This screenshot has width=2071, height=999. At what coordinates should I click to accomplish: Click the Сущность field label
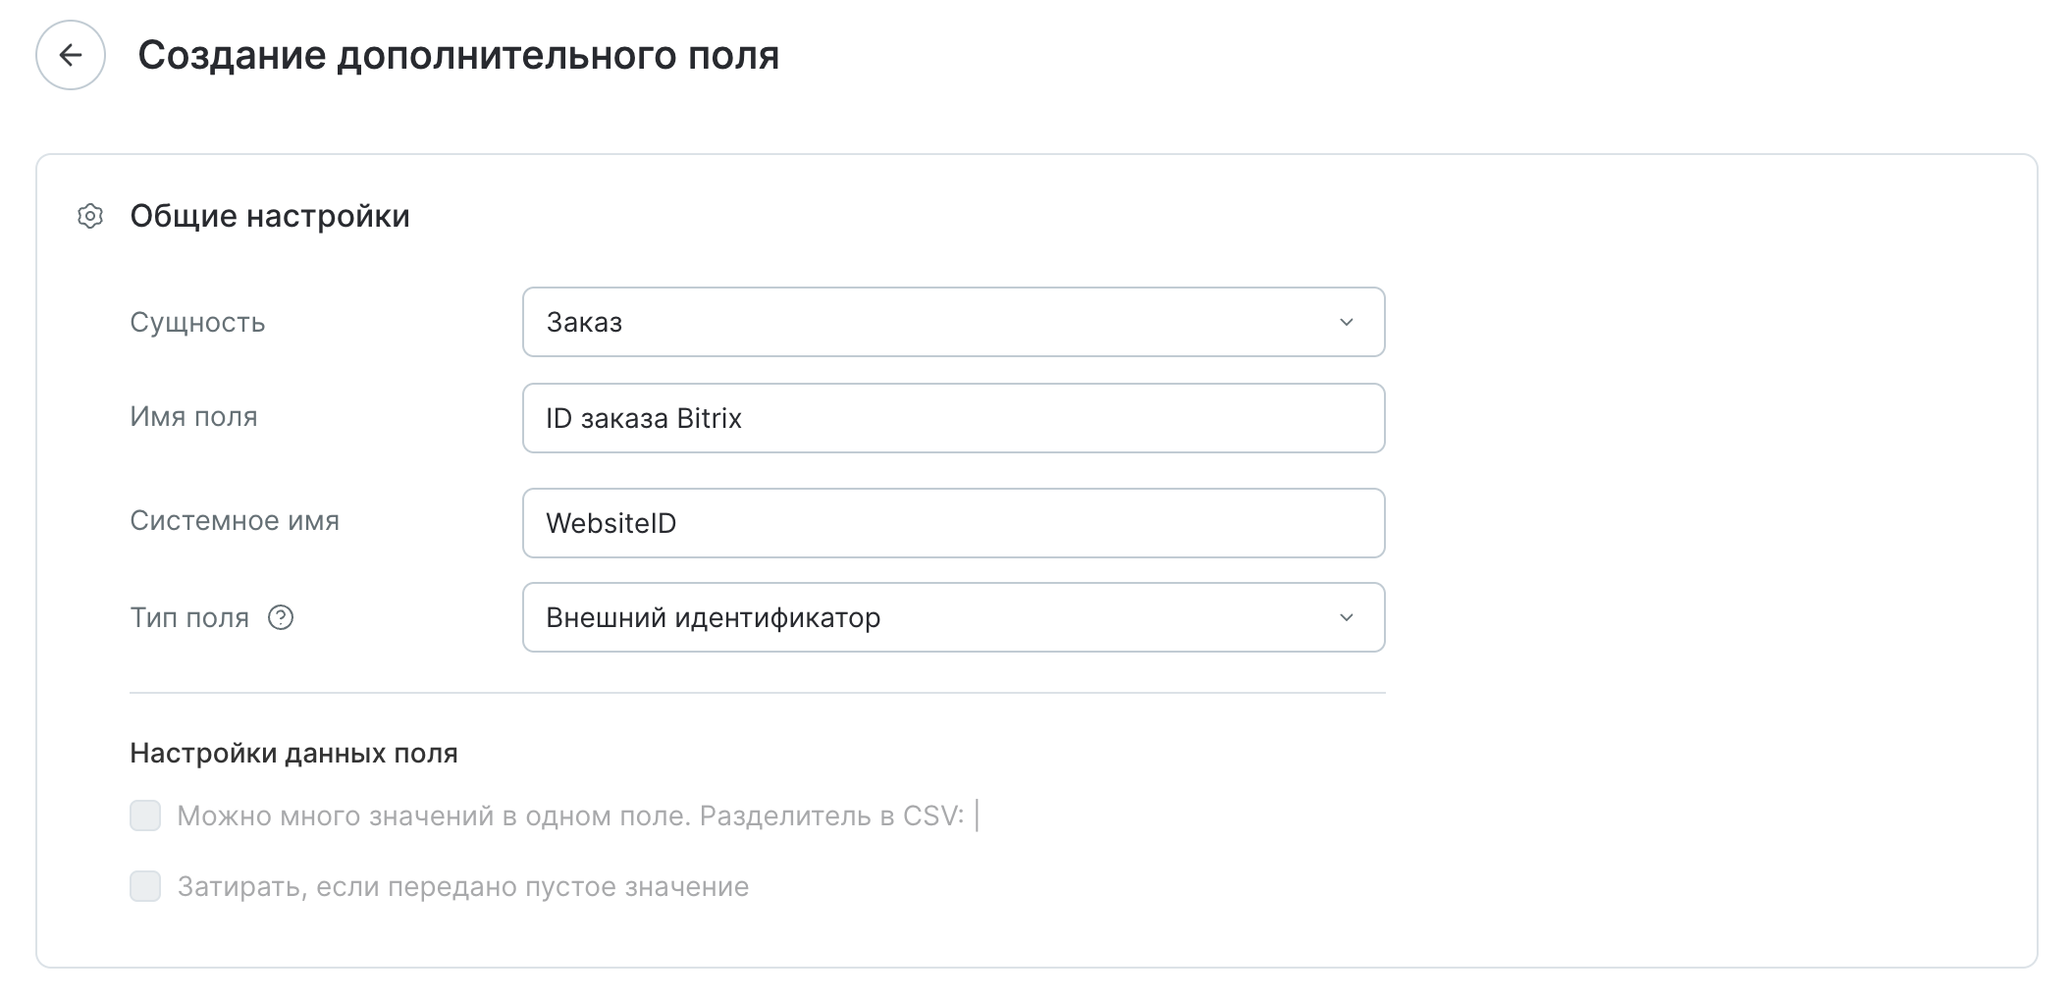coord(196,322)
